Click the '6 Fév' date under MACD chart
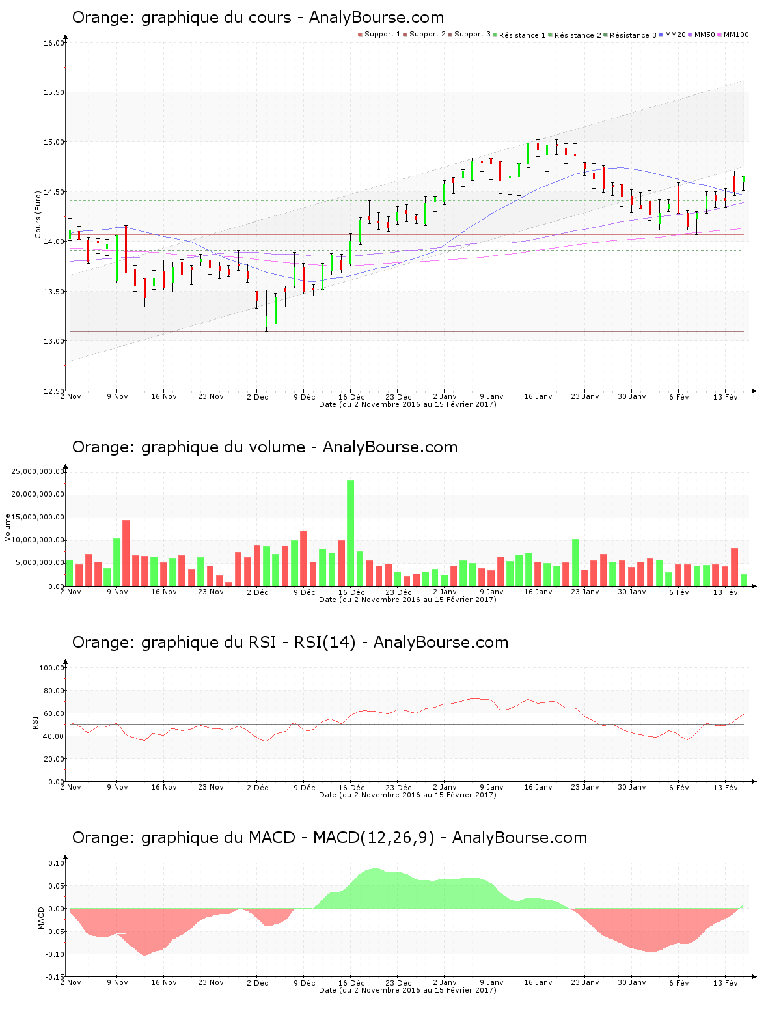781x1009 pixels. click(x=679, y=982)
